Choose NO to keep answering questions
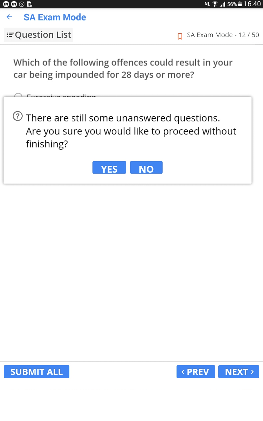The image size is (263, 421). tap(146, 167)
